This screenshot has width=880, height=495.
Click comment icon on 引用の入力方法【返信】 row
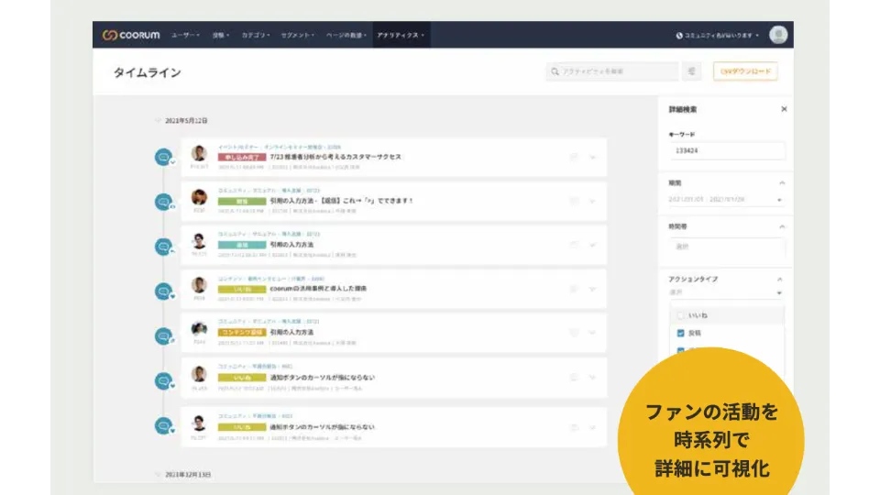pyautogui.click(x=574, y=201)
